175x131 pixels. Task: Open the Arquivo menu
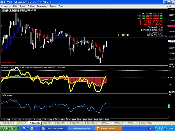pyautogui.click(x=7, y=6)
